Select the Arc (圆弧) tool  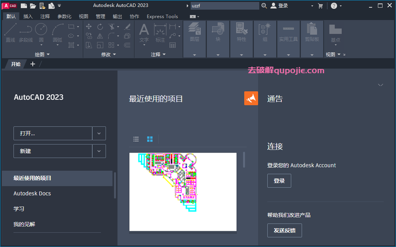57,33
